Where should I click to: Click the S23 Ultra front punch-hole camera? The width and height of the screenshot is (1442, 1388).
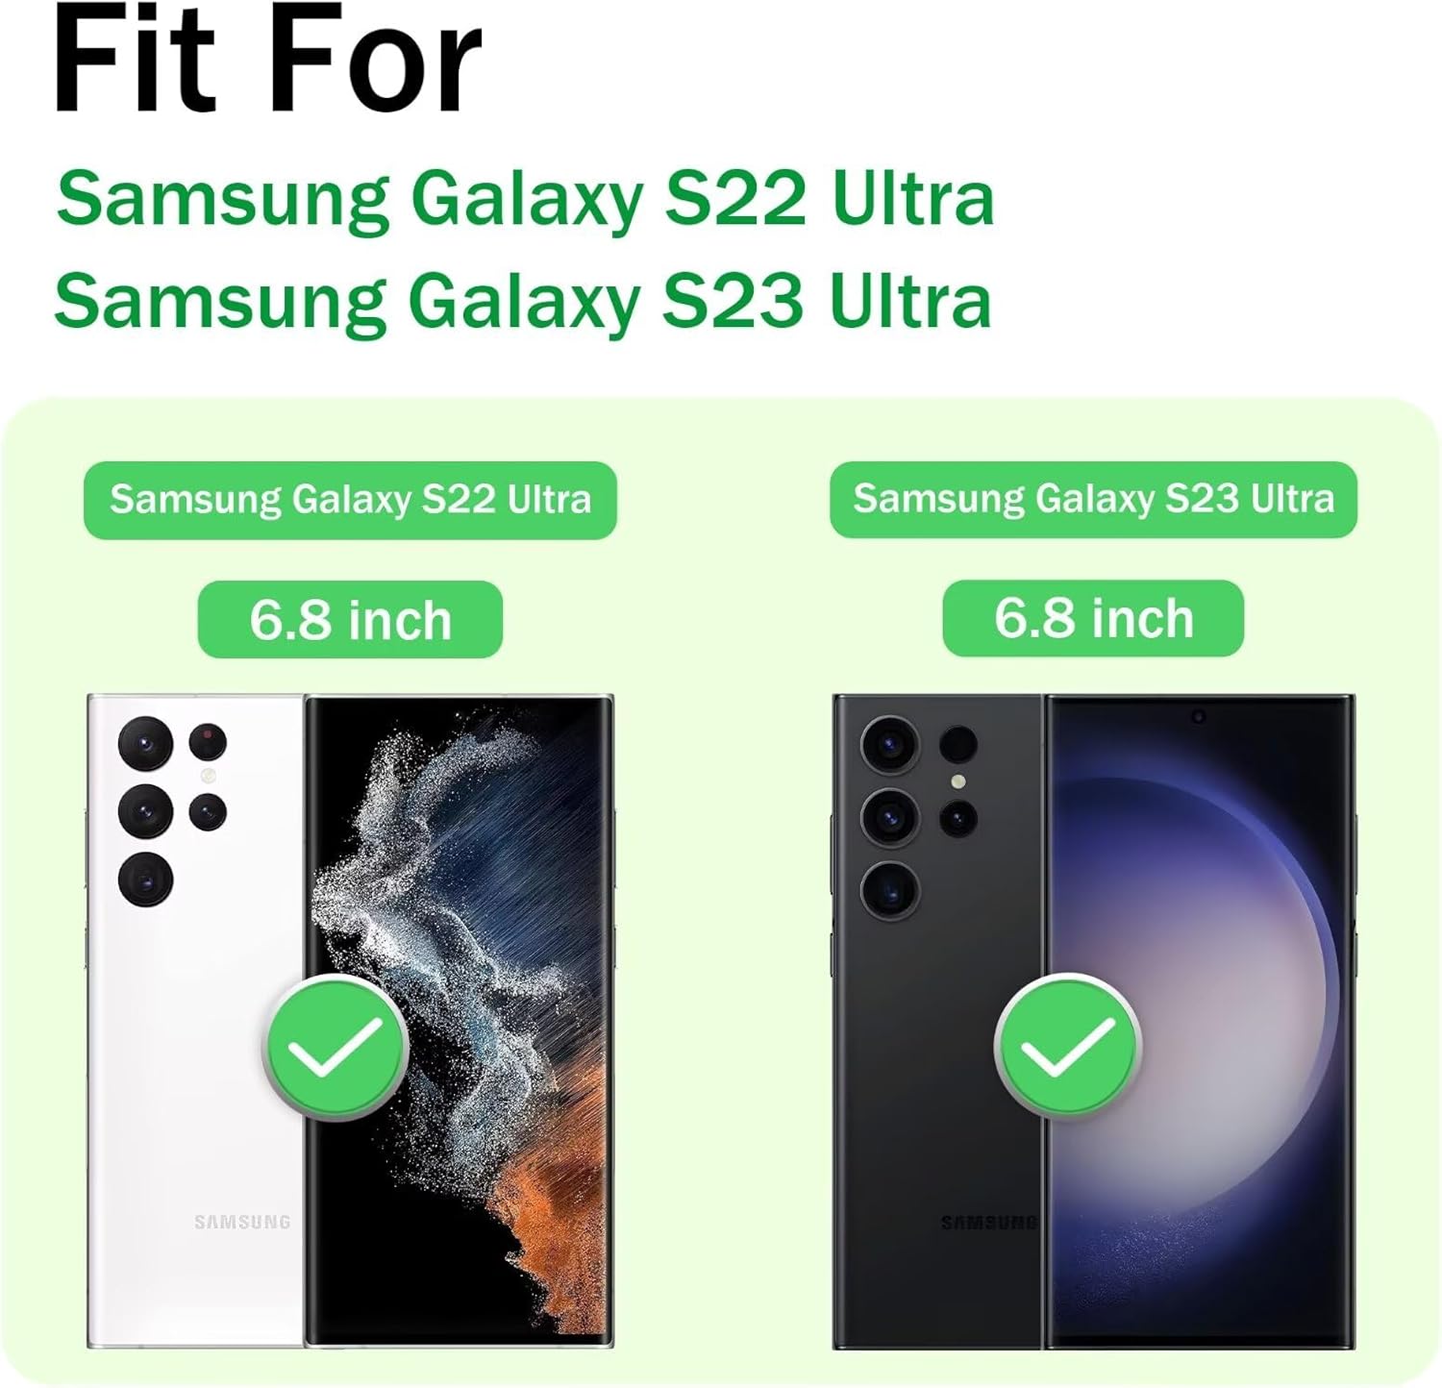coord(1198,716)
